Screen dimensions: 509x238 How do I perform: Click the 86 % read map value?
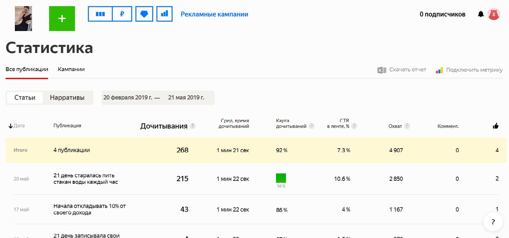click(282, 210)
